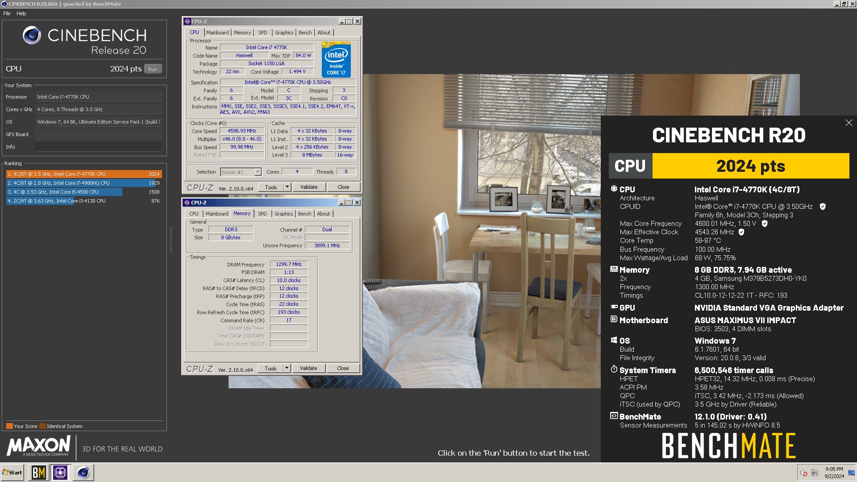857x482 pixels.
Task: Click Tools button in bottom CPU-Z
Action: point(270,368)
